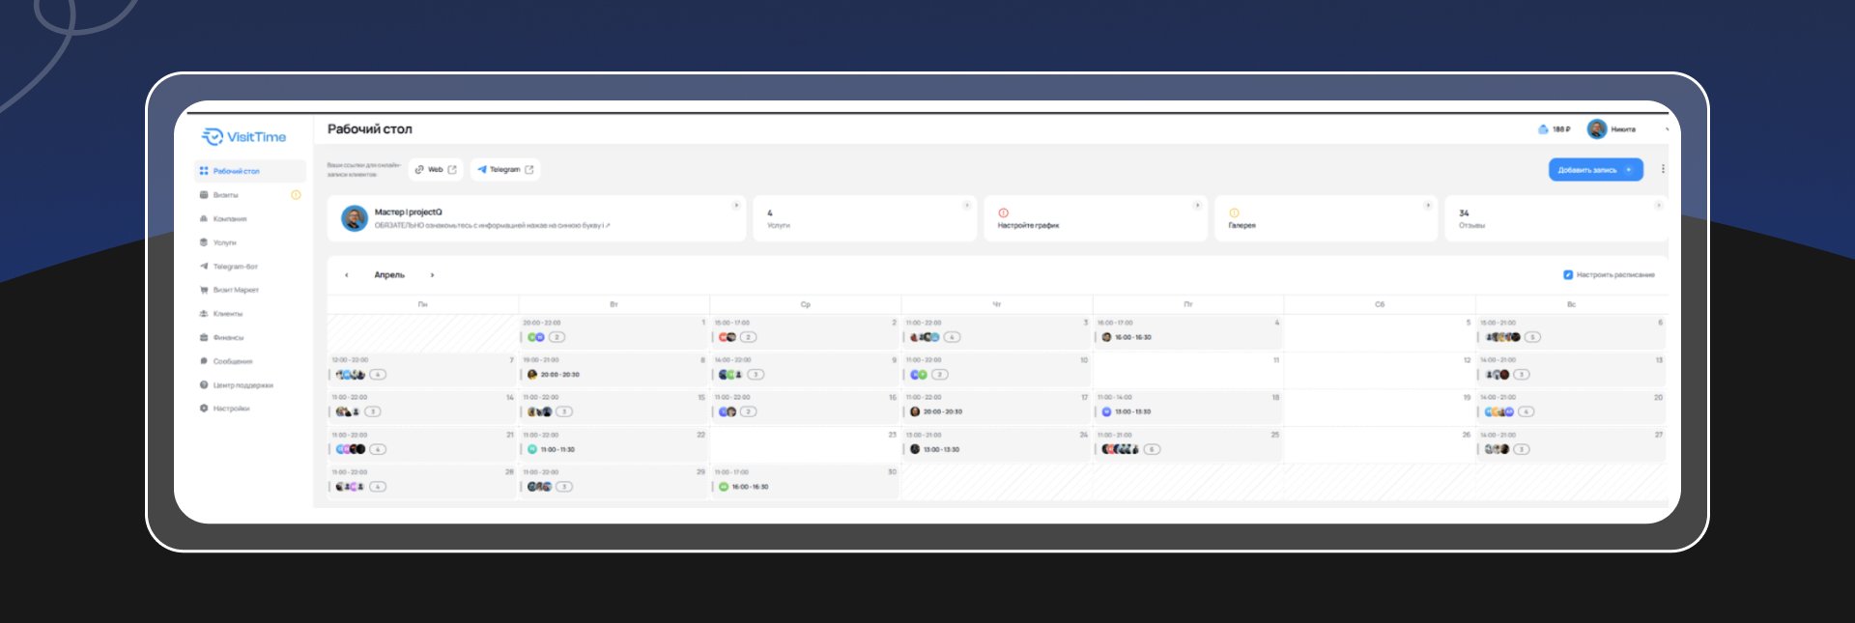The width and height of the screenshot is (1855, 623).
Task: Click the yellow alert badge beside Визиты
Action: point(296,195)
